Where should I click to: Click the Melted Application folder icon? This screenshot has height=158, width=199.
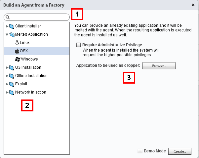click(x=12, y=34)
